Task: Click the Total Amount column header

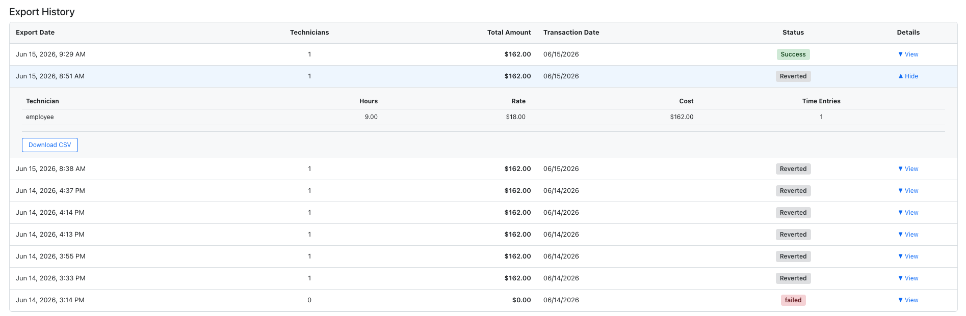Action: point(509,33)
